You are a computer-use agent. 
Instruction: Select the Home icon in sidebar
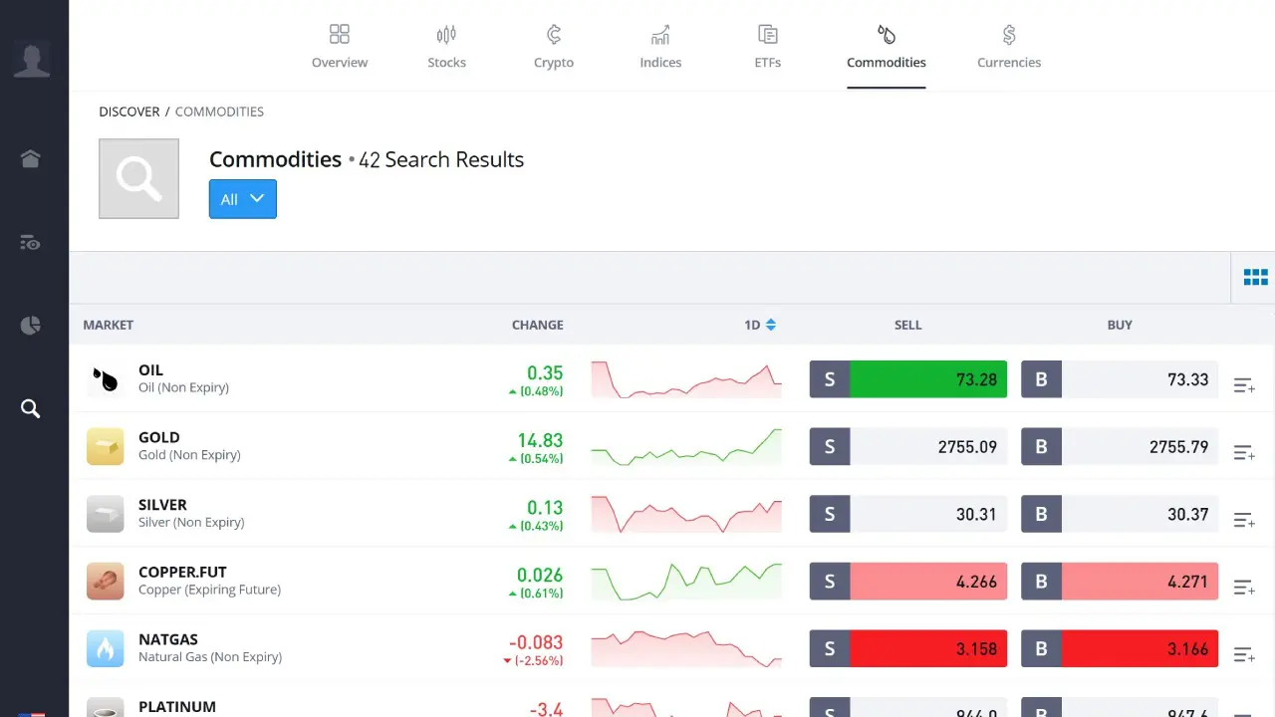pos(30,158)
